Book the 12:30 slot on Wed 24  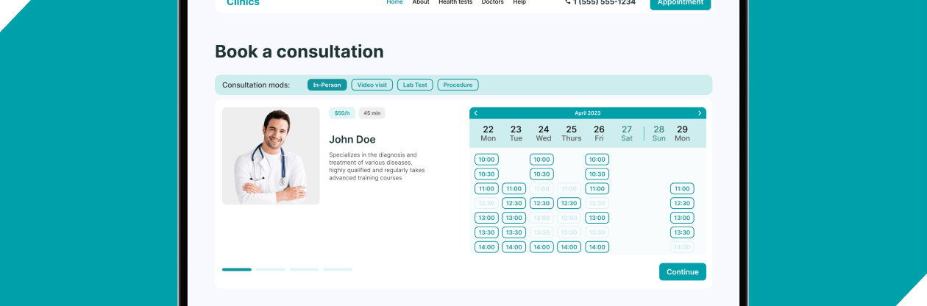541,204
